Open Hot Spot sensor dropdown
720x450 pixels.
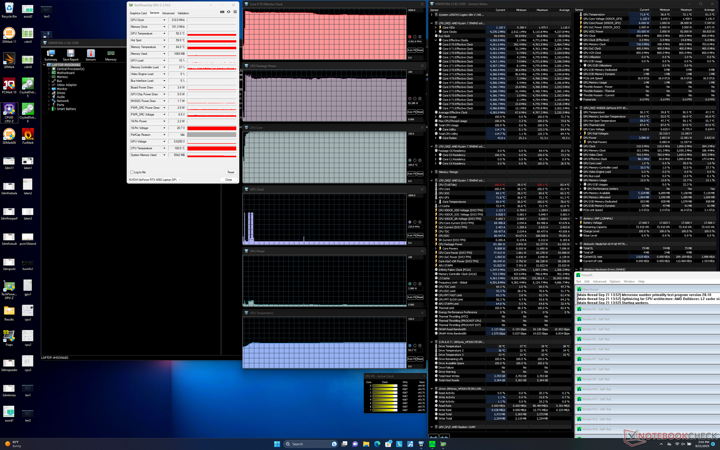pos(164,40)
